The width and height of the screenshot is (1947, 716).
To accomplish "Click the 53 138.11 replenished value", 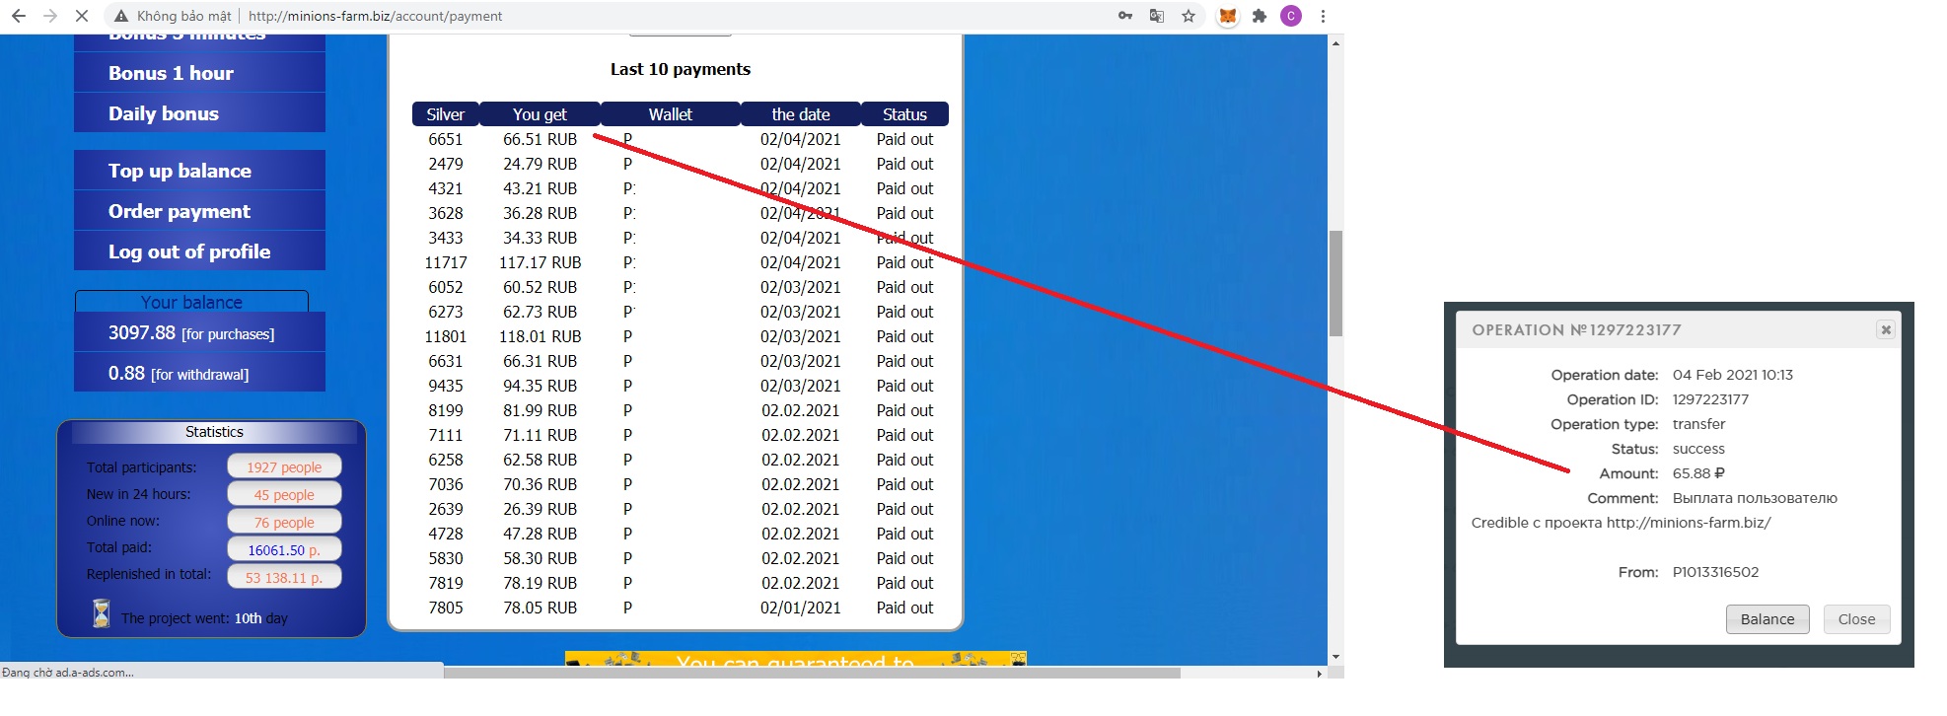I will point(284,577).
